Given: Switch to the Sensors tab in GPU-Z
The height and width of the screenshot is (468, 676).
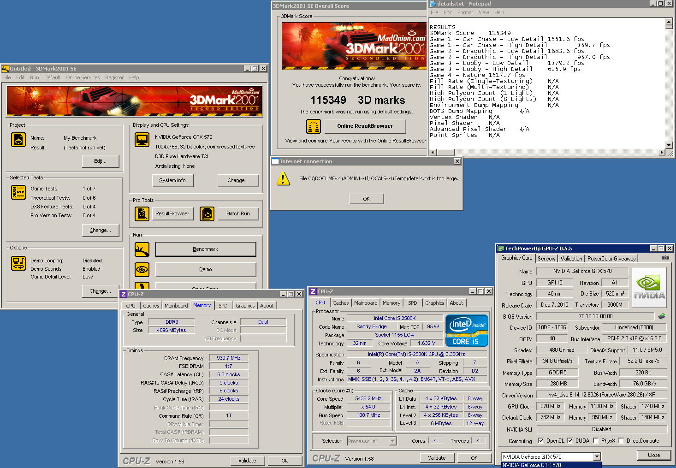Looking at the screenshot, I should click(x=546, y=259).
